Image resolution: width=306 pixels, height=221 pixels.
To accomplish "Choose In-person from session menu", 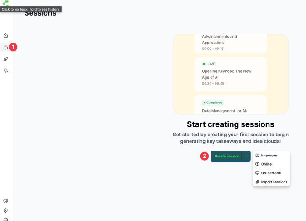I will click(x=269, y=156).
